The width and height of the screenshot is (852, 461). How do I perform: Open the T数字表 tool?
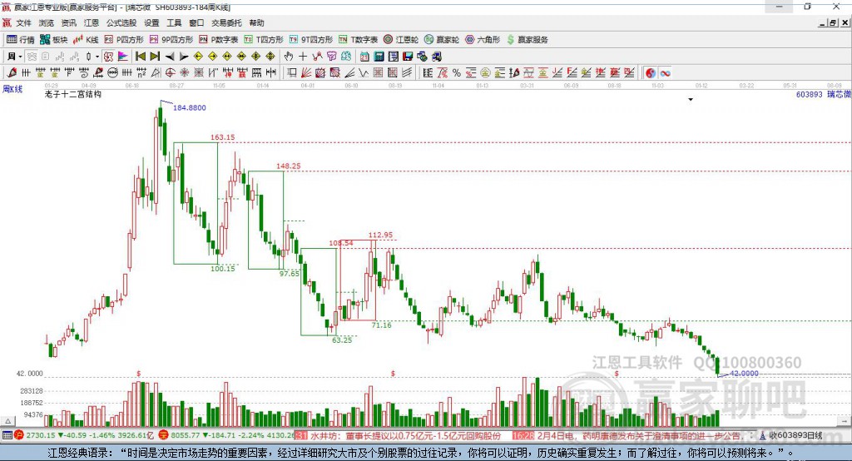point(358,39)
